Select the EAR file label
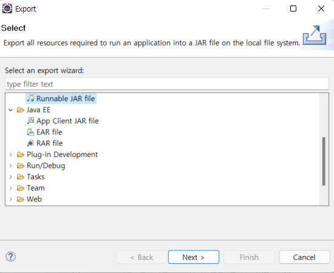Screen dimensions: 334x273 pyautogui.click(x=49, y=132)
